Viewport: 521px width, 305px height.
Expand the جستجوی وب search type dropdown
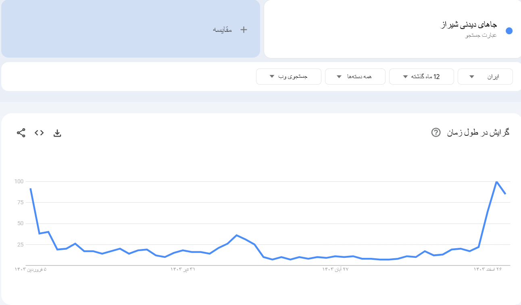(x=288, y=77)
